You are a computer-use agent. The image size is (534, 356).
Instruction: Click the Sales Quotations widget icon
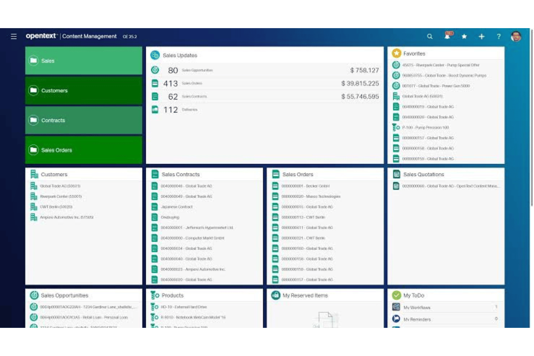[397, 174]
